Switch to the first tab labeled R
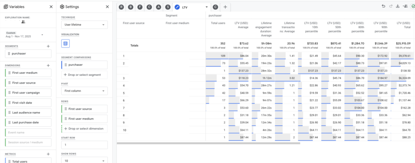Screen dimensions: 415x163 point(122,7)
